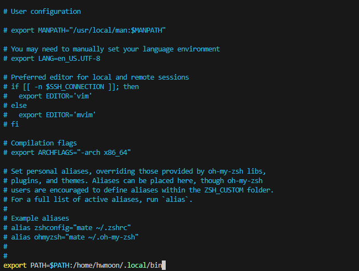Click the EDITOR='mvim' line

(x=50, y=115)
